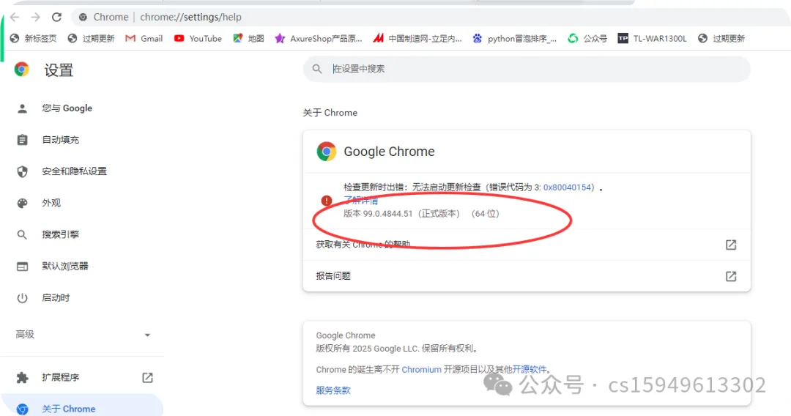This screenshot has height=416, width=791.
Task: Open the TL-WAR1300L bookmark
Action: click(653, 38)
